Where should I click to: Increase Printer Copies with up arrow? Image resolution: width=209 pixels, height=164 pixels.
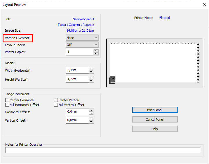96,51
